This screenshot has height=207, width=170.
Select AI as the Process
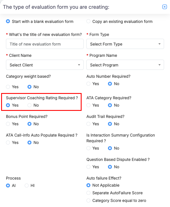[x=8, y=186]
